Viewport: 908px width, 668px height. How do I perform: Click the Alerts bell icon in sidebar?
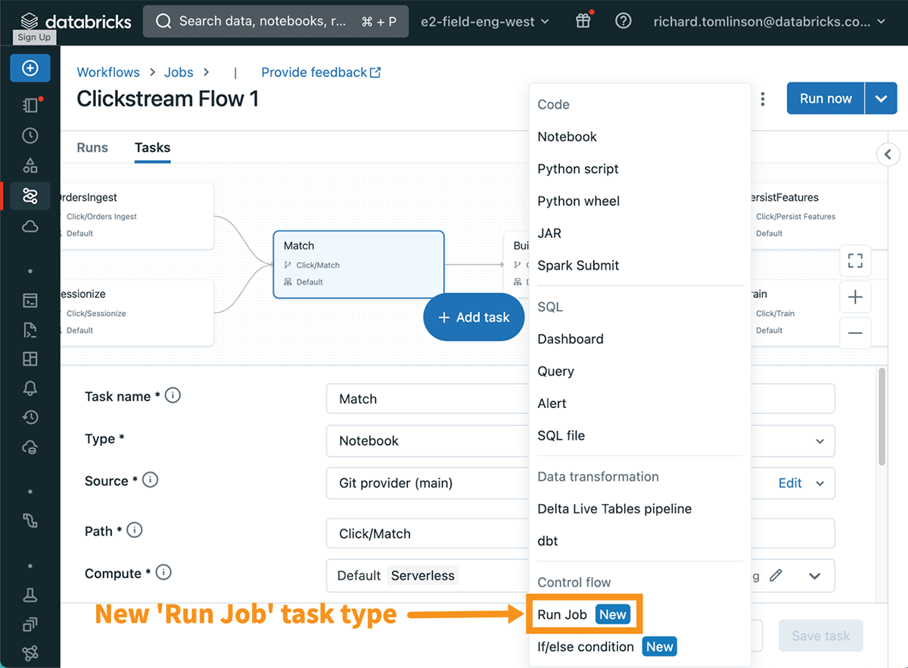coord(30,388)
